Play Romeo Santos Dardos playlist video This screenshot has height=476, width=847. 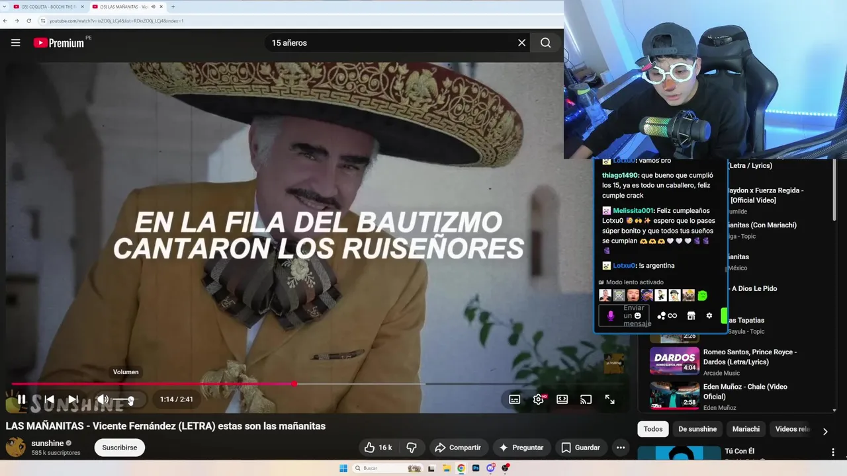[x=674, y=361]
